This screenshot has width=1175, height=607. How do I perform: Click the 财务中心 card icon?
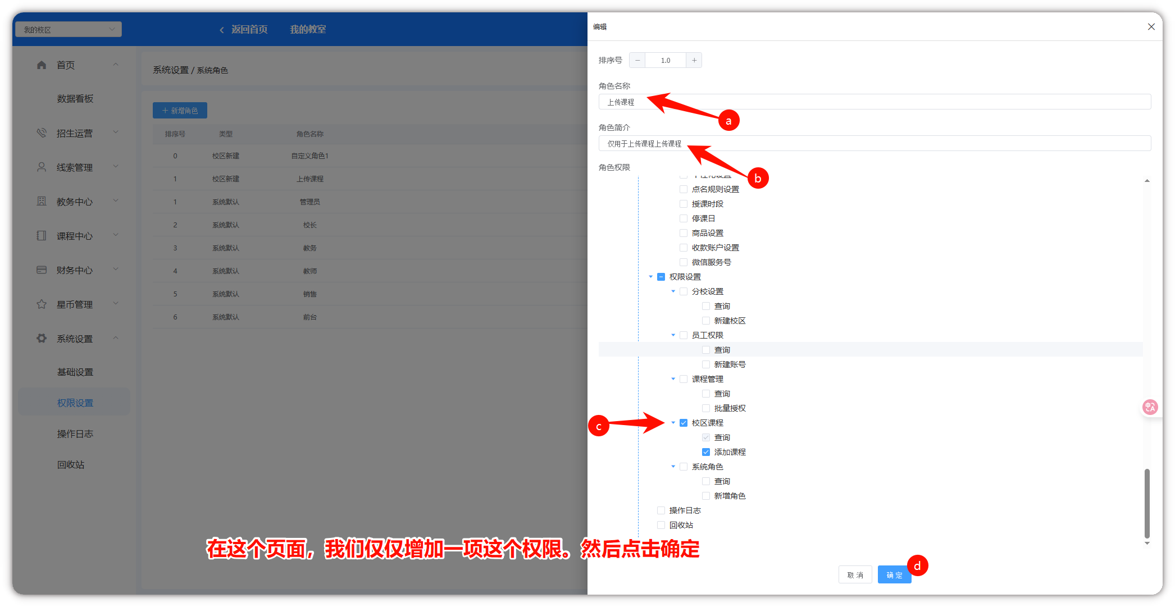pyautogui.click(x=42, y=270)
